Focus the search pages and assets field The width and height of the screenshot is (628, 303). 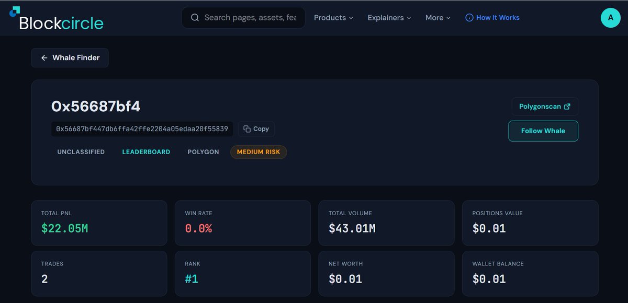click(x=243, y=18)
